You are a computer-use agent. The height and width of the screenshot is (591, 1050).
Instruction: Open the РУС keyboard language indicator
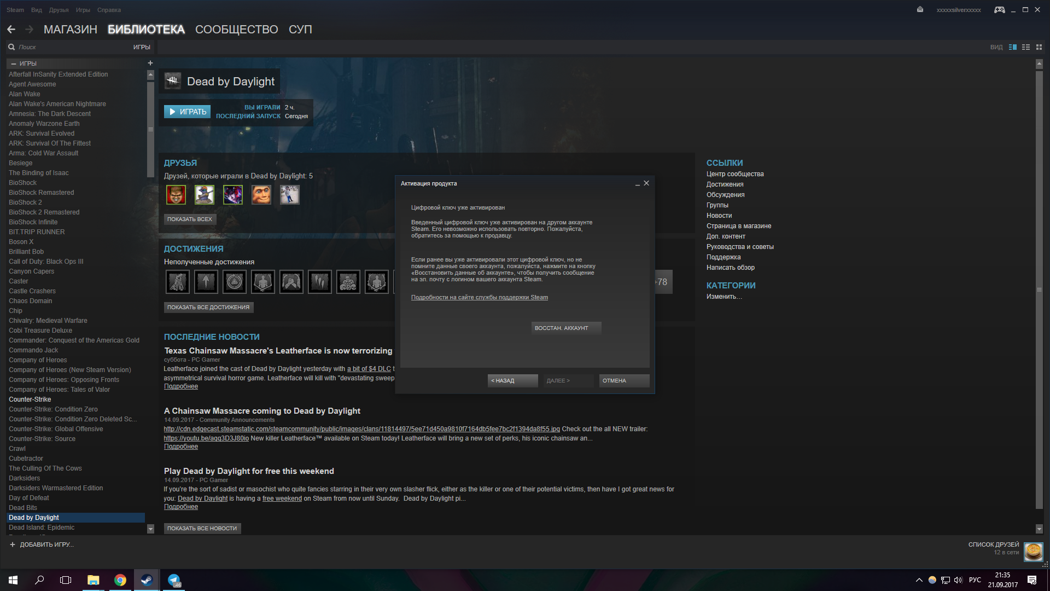(x=975, y=580)
